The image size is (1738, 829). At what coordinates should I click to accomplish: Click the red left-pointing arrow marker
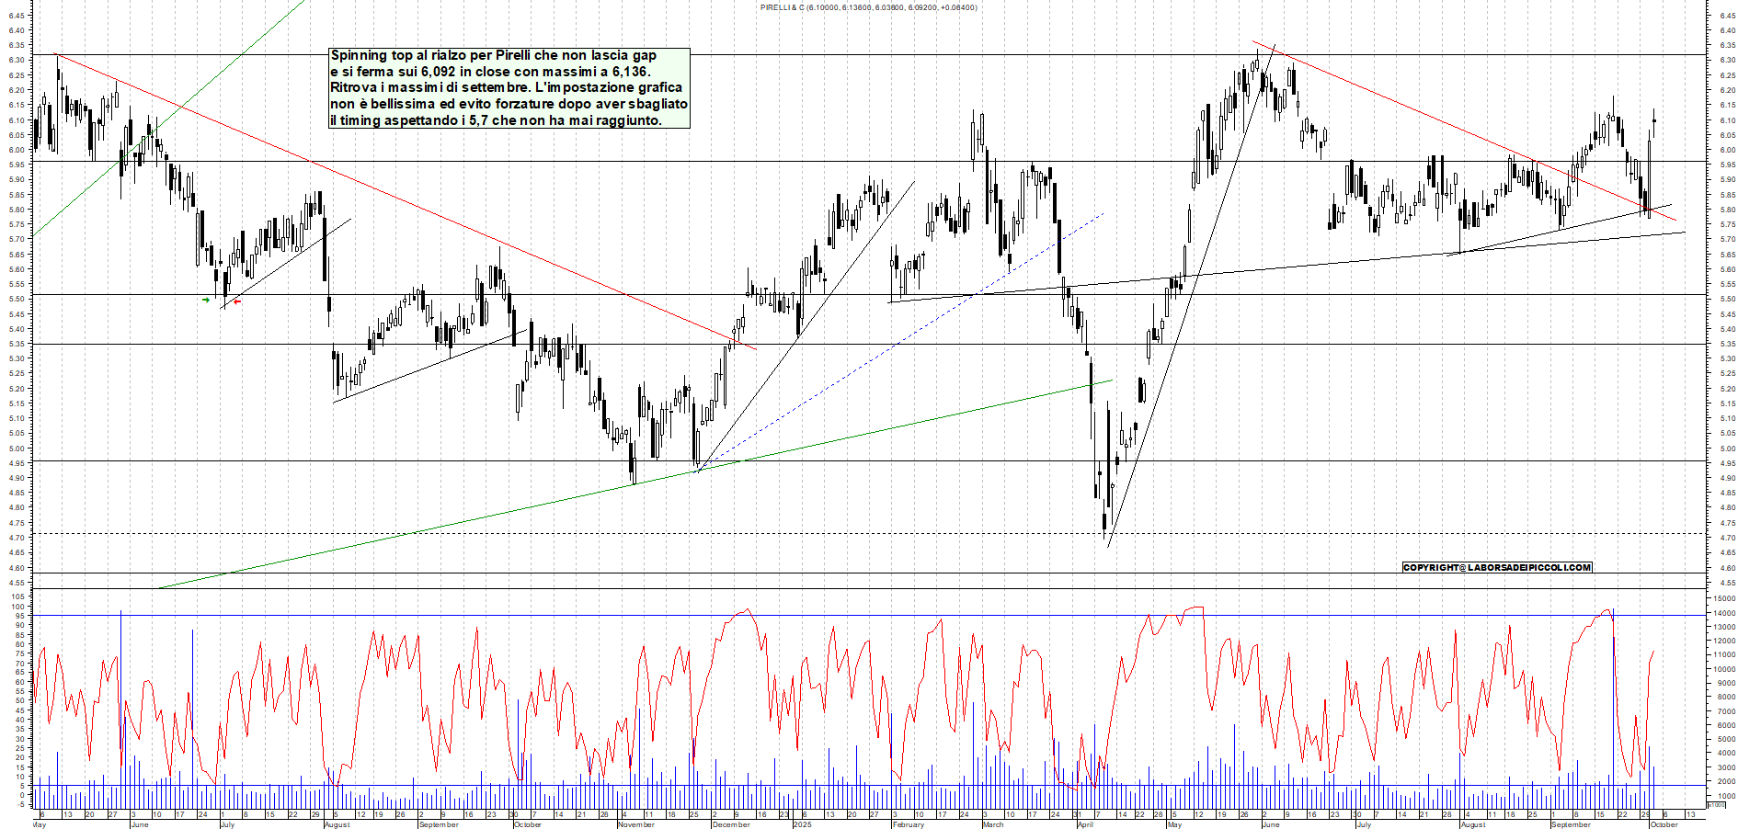pyautogui.click(x=236, y=301)
